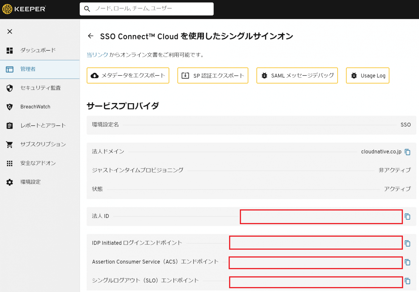This screenshot has height=292, width=419.
Task: Click the 環境設定 gear icon
Action: click(x=10, y=182)
